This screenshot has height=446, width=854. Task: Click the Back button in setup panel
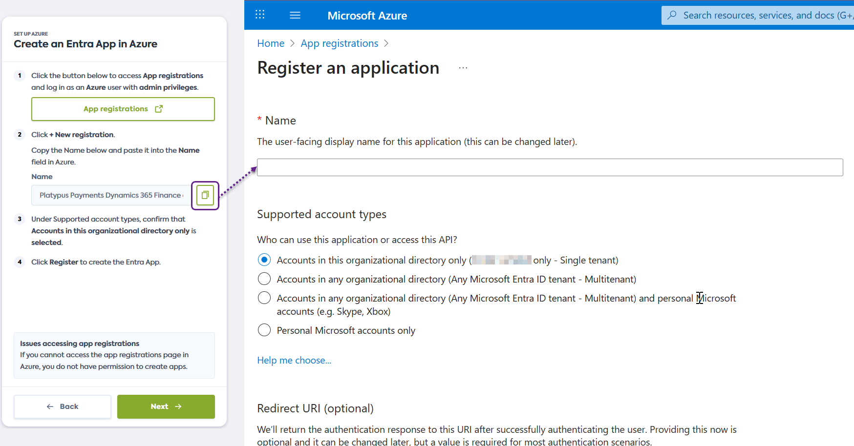pyautogui.click(x=63, y=406)
